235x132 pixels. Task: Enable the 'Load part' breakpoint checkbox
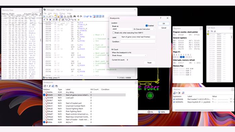(44, 97)
